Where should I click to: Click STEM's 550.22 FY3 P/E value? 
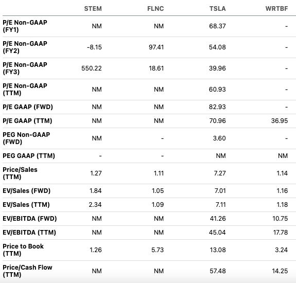coord(92,68)
